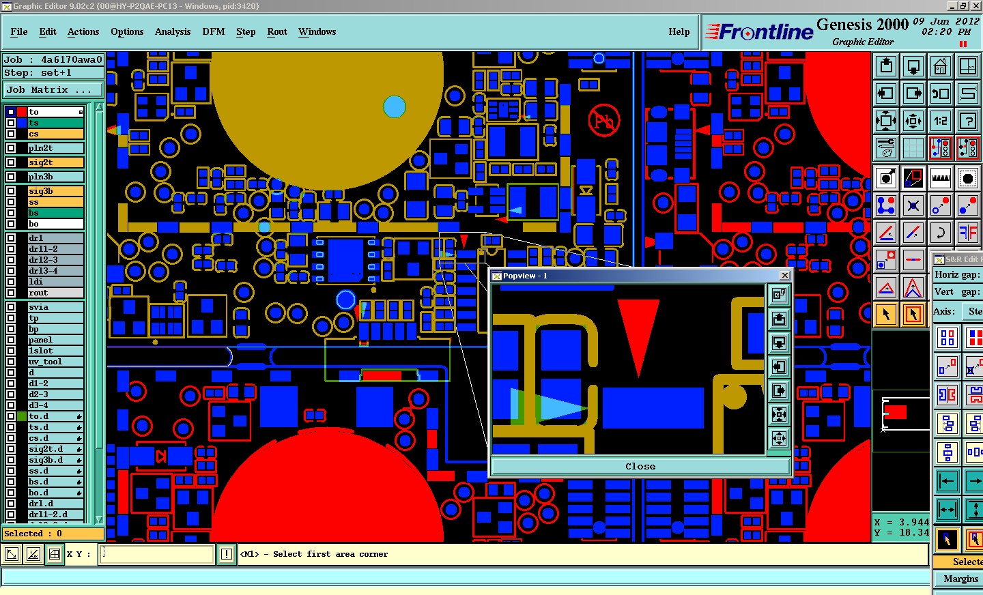The width and height of the screenshot is (983, 595).
Task: Click the pan right icon in main toolbar
Action: 913,93
